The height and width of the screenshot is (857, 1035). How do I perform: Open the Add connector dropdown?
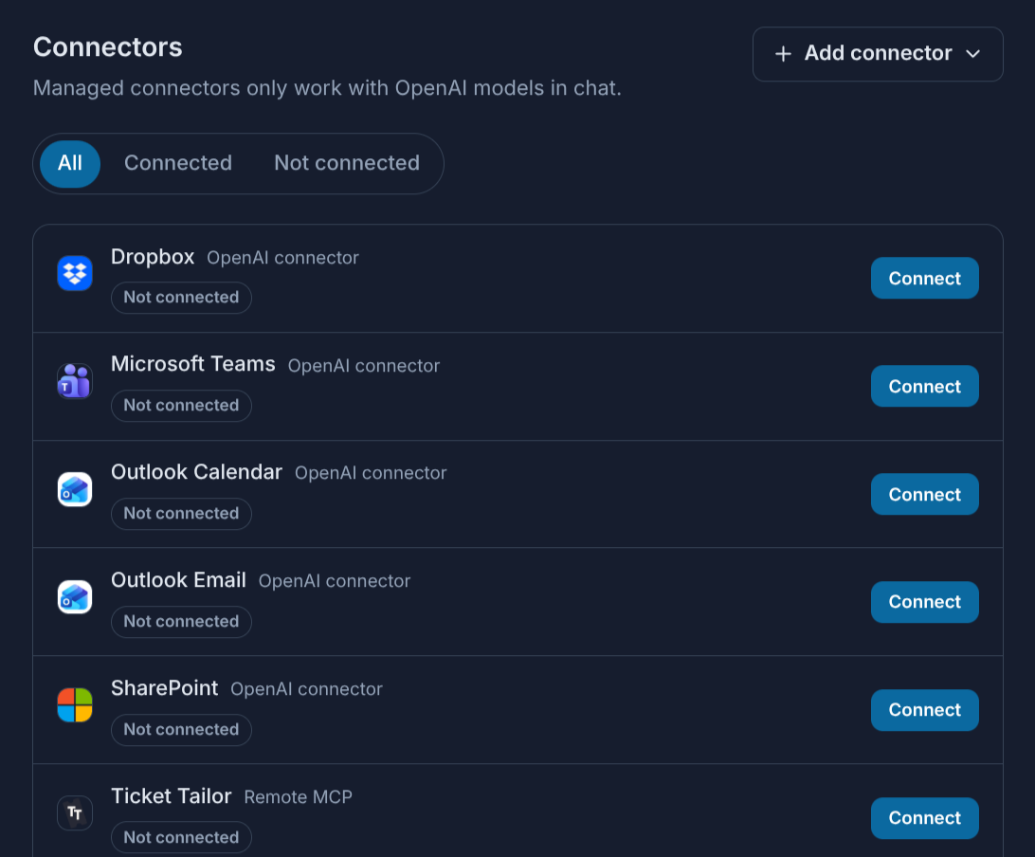click(878, 53)
